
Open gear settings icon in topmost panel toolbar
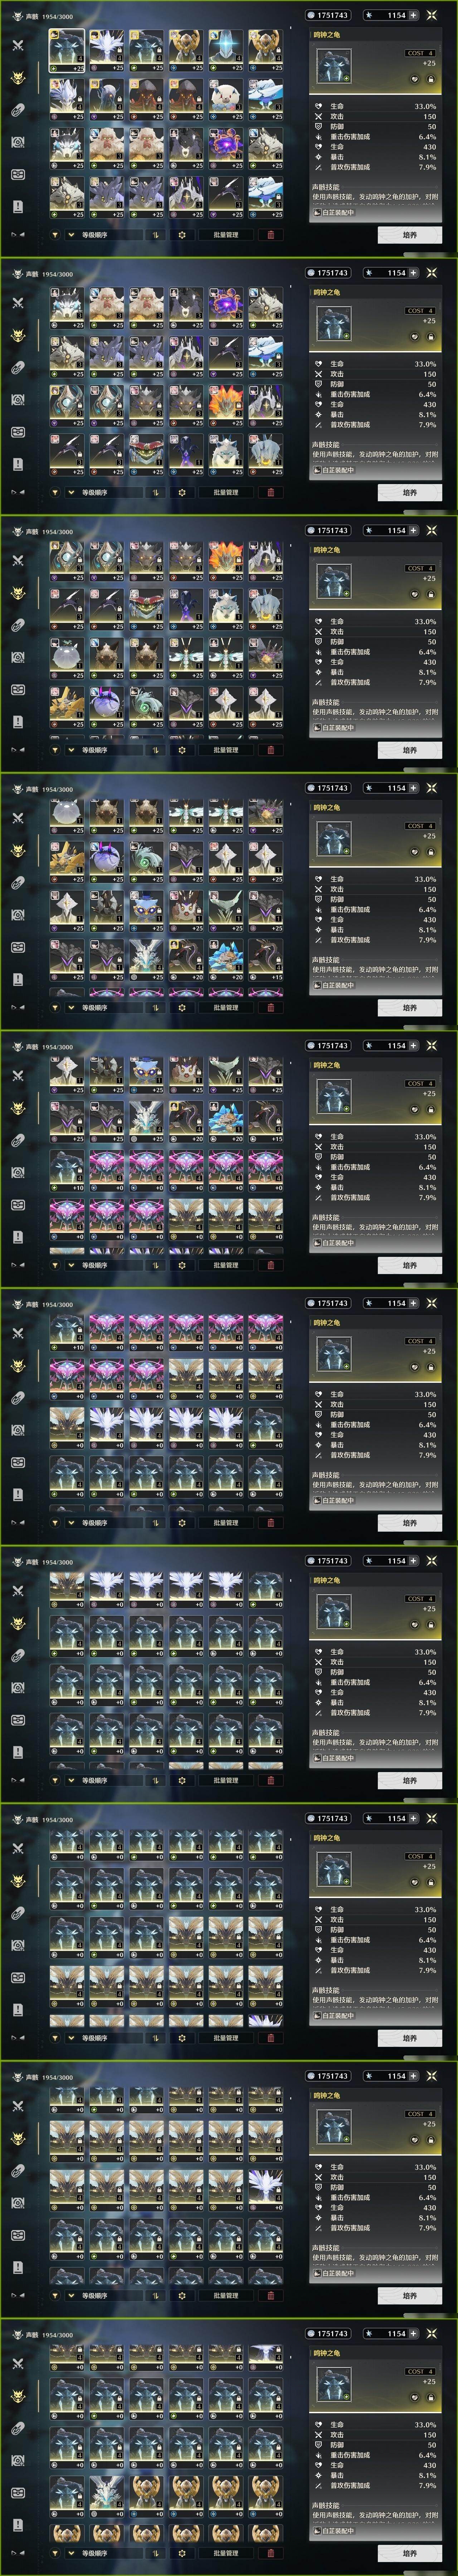click(x=182, y=235)
